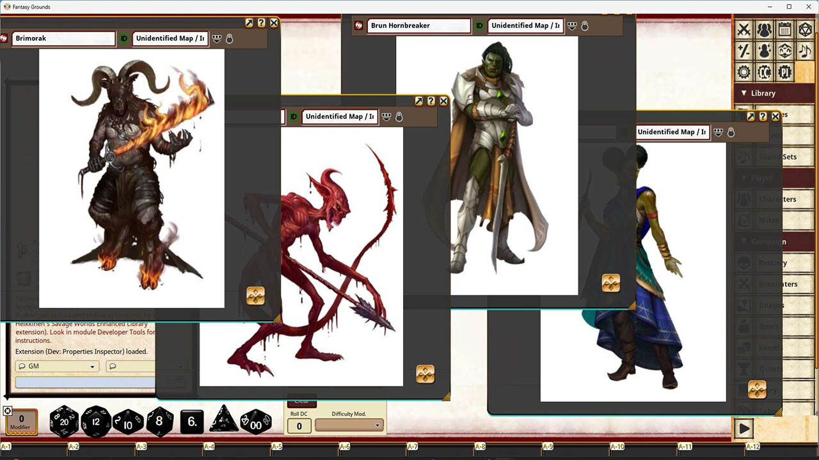Click the Clear button above Roll DC
Image resolution: width=819 pixels, height=460 pixels.
301,402
